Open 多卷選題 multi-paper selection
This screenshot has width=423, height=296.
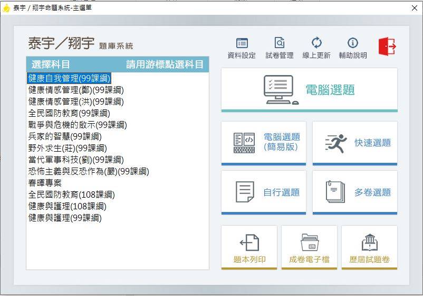[355, 192]
